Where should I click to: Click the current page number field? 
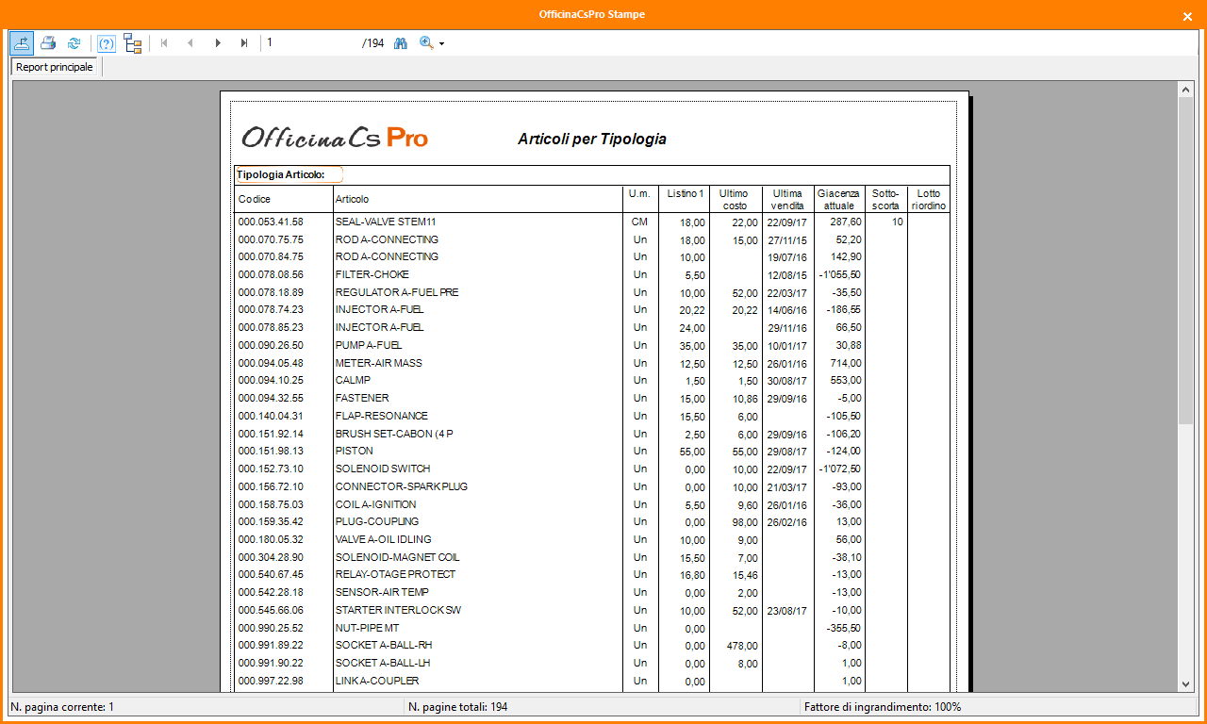click(311, 43)
